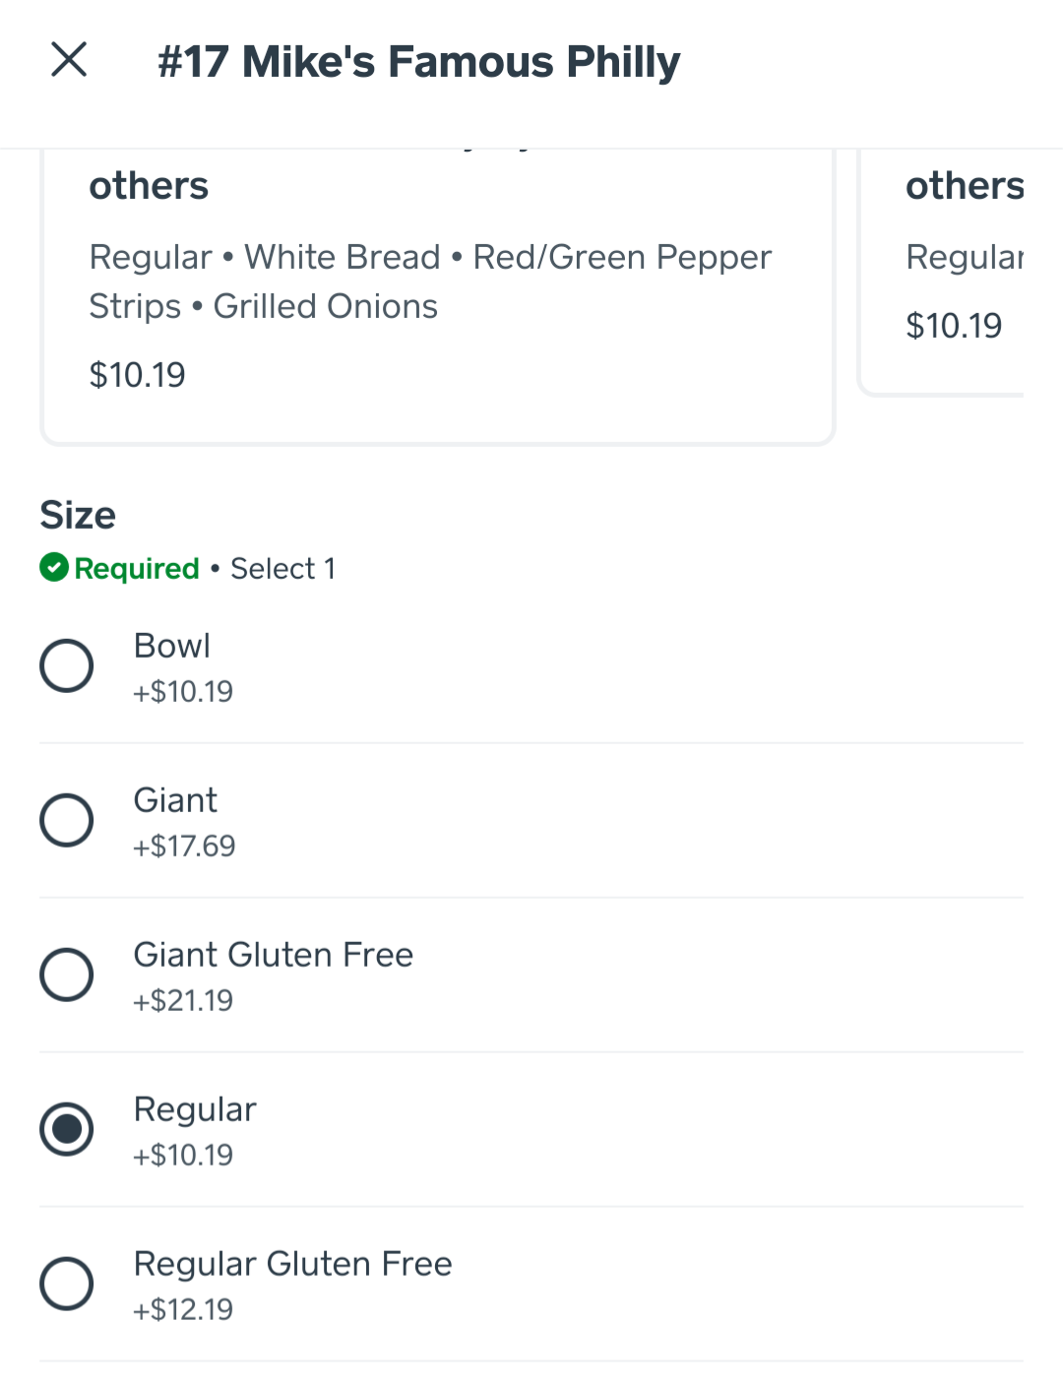Choose the Regular Gluten Free radio option

(67, 1284)
